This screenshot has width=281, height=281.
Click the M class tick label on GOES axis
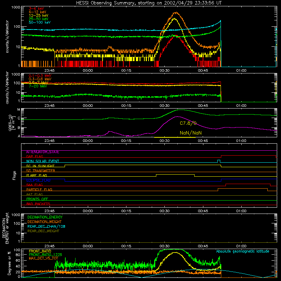click(19, 110)
